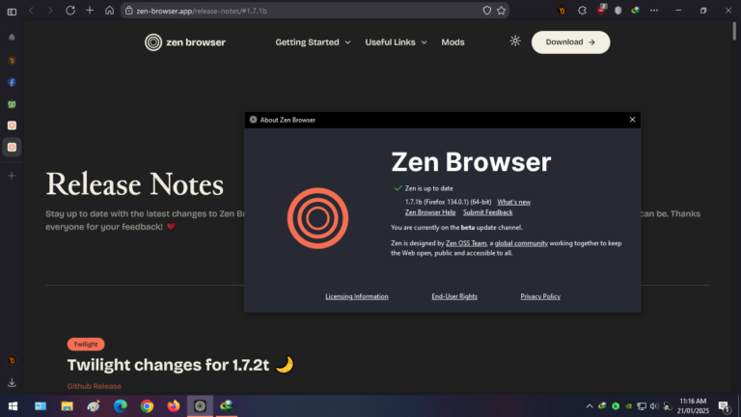Screen dimensions: 741x417
Task: Toggle the sidebar panel icon
Action: click(12, 12)
